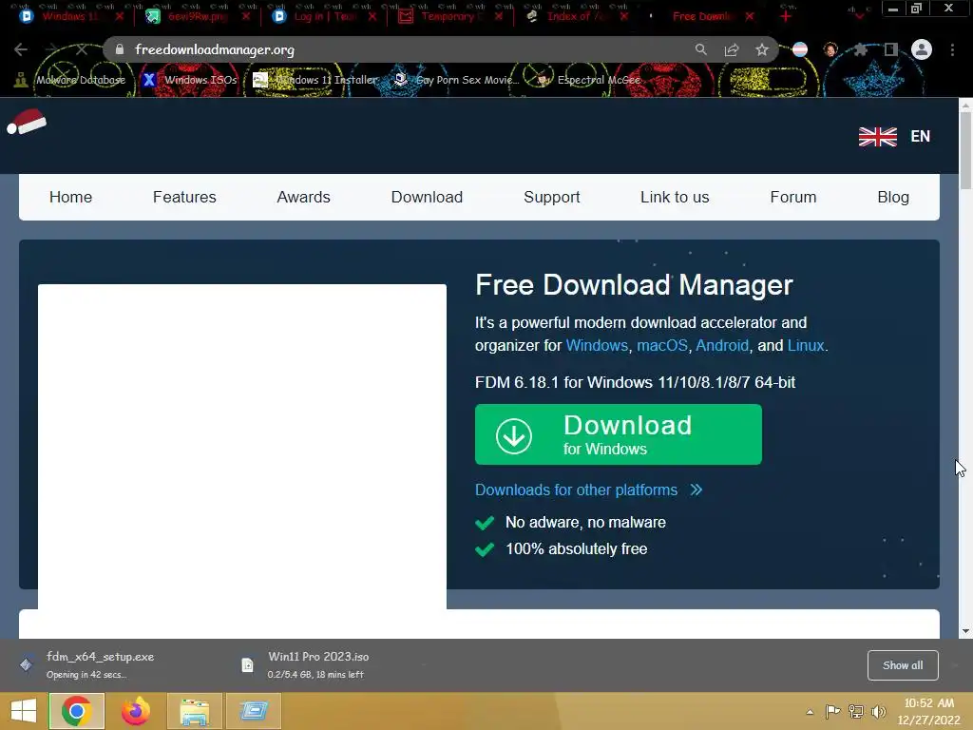Open the Link to us menu item
Screen dimensions: 973x730
coord(675,197)
